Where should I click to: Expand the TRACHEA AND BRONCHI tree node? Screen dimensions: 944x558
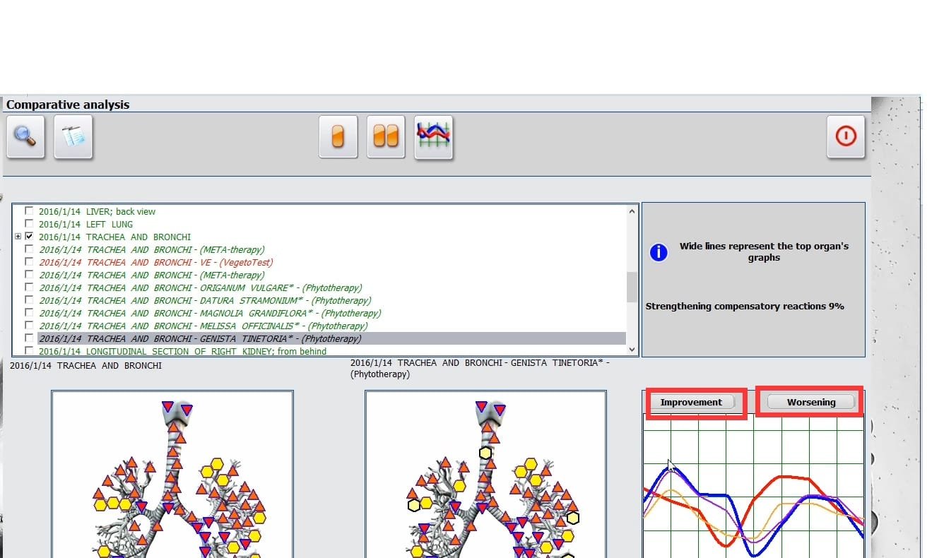pos(18,237)
